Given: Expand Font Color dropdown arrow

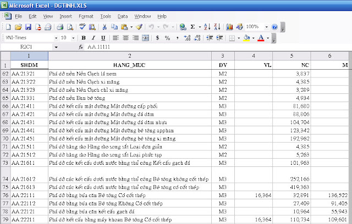Looking at the screenshot, I should click(x=268, y=38).
